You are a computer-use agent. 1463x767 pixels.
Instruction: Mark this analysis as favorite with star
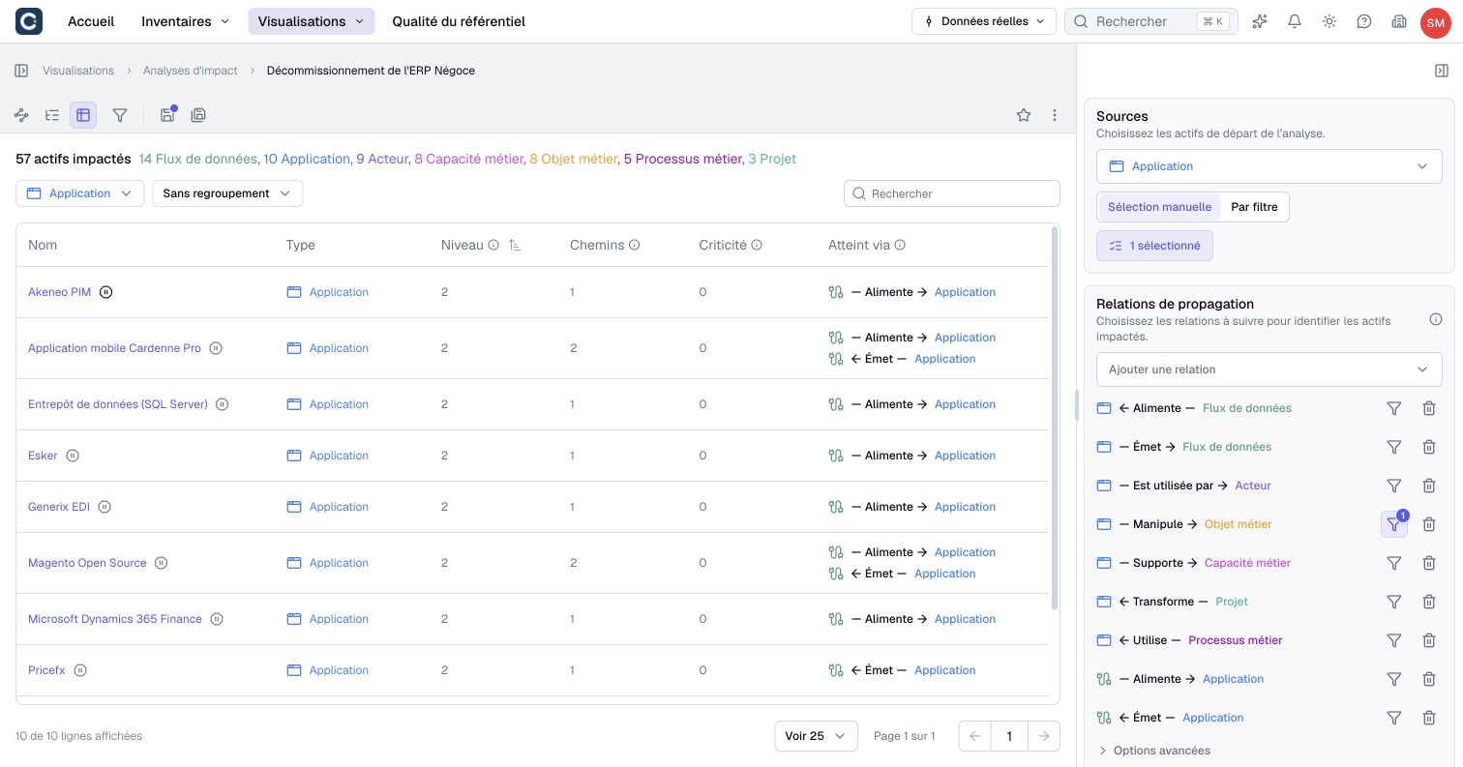(x=1024, y=115)
